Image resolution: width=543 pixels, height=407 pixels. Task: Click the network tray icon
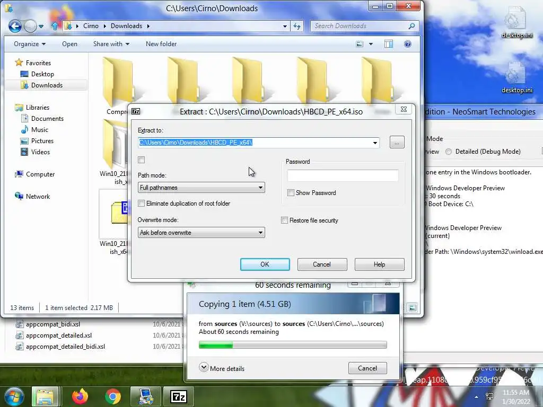(489, 396)
